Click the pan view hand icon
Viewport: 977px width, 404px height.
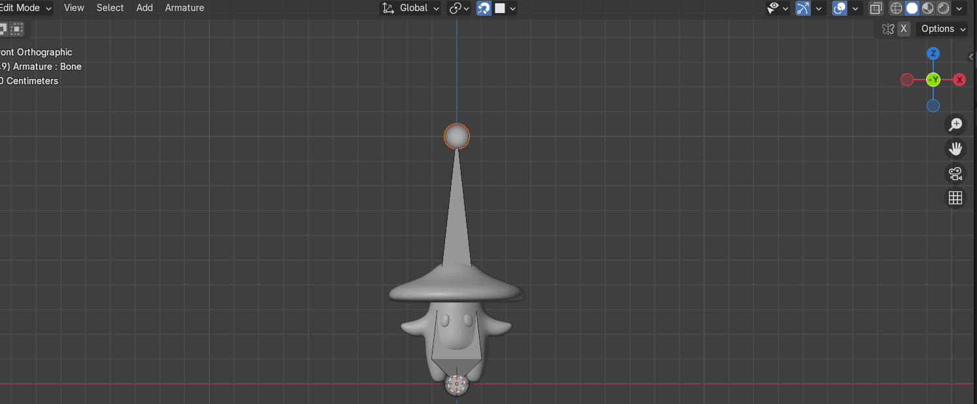click(955, 149)
